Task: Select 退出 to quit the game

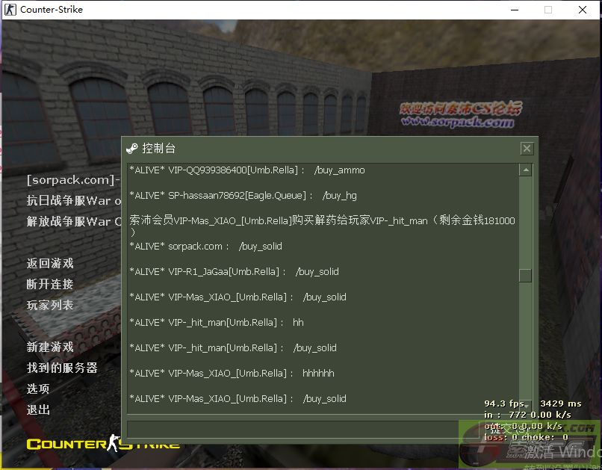Action: coord(38,409)
